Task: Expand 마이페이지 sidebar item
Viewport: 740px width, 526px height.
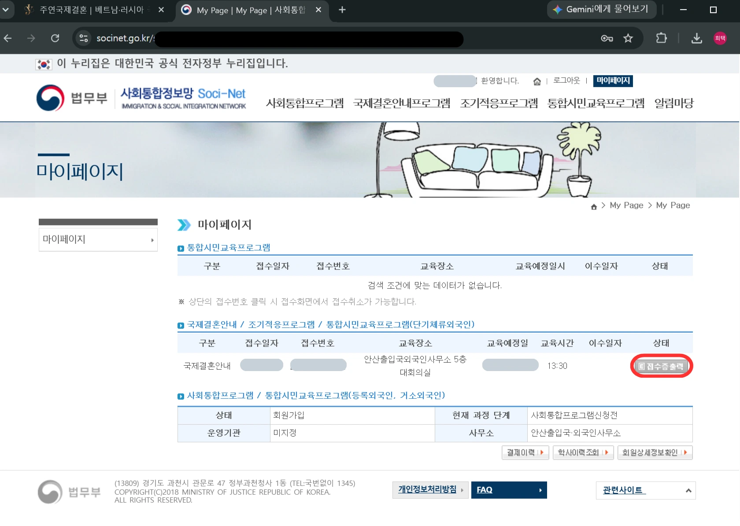Action: click(x=98, y=239)
